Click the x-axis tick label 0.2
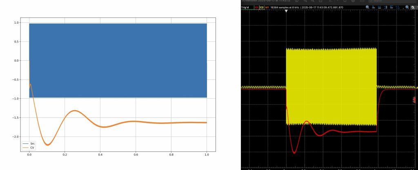Screen dimensions: 418x170 [x=65, y=155]
